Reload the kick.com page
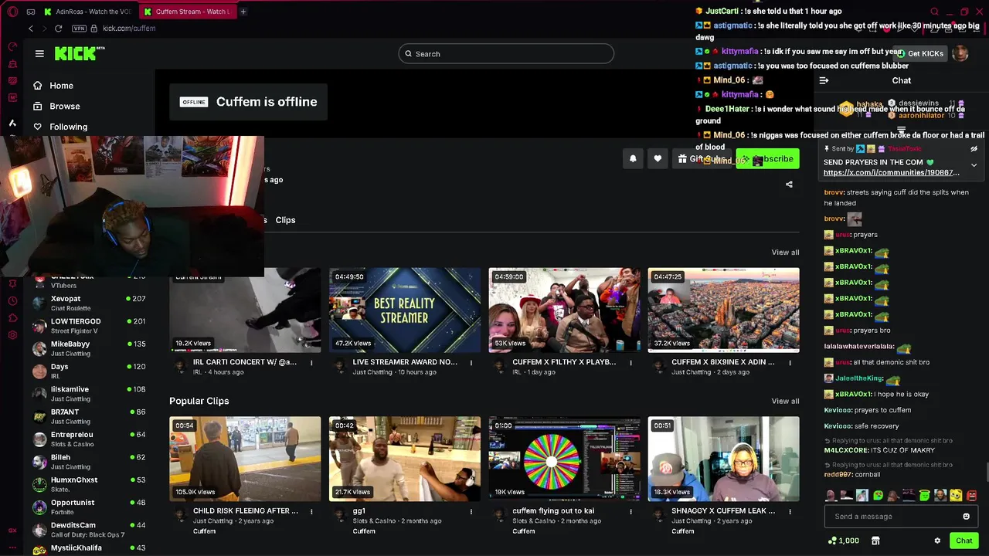 point(58,29)
